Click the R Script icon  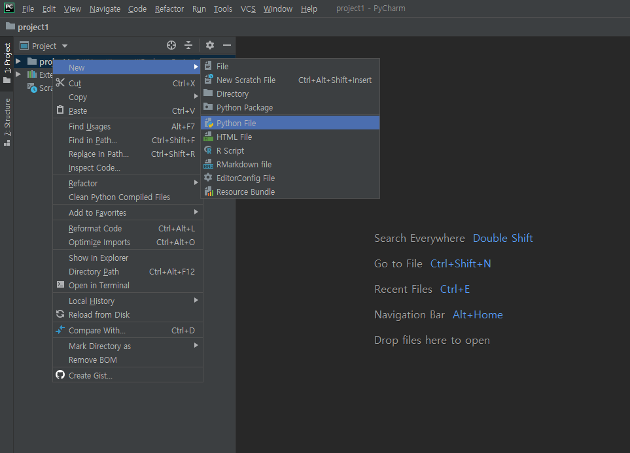(208, 150)
